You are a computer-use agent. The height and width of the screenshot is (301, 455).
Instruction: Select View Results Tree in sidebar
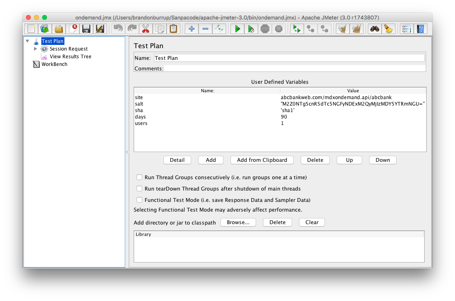[70, 56]
